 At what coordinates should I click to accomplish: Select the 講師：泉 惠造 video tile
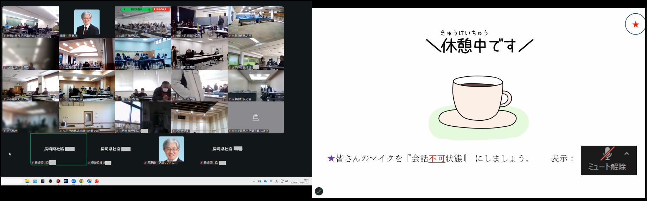click(x=87, y=22)
